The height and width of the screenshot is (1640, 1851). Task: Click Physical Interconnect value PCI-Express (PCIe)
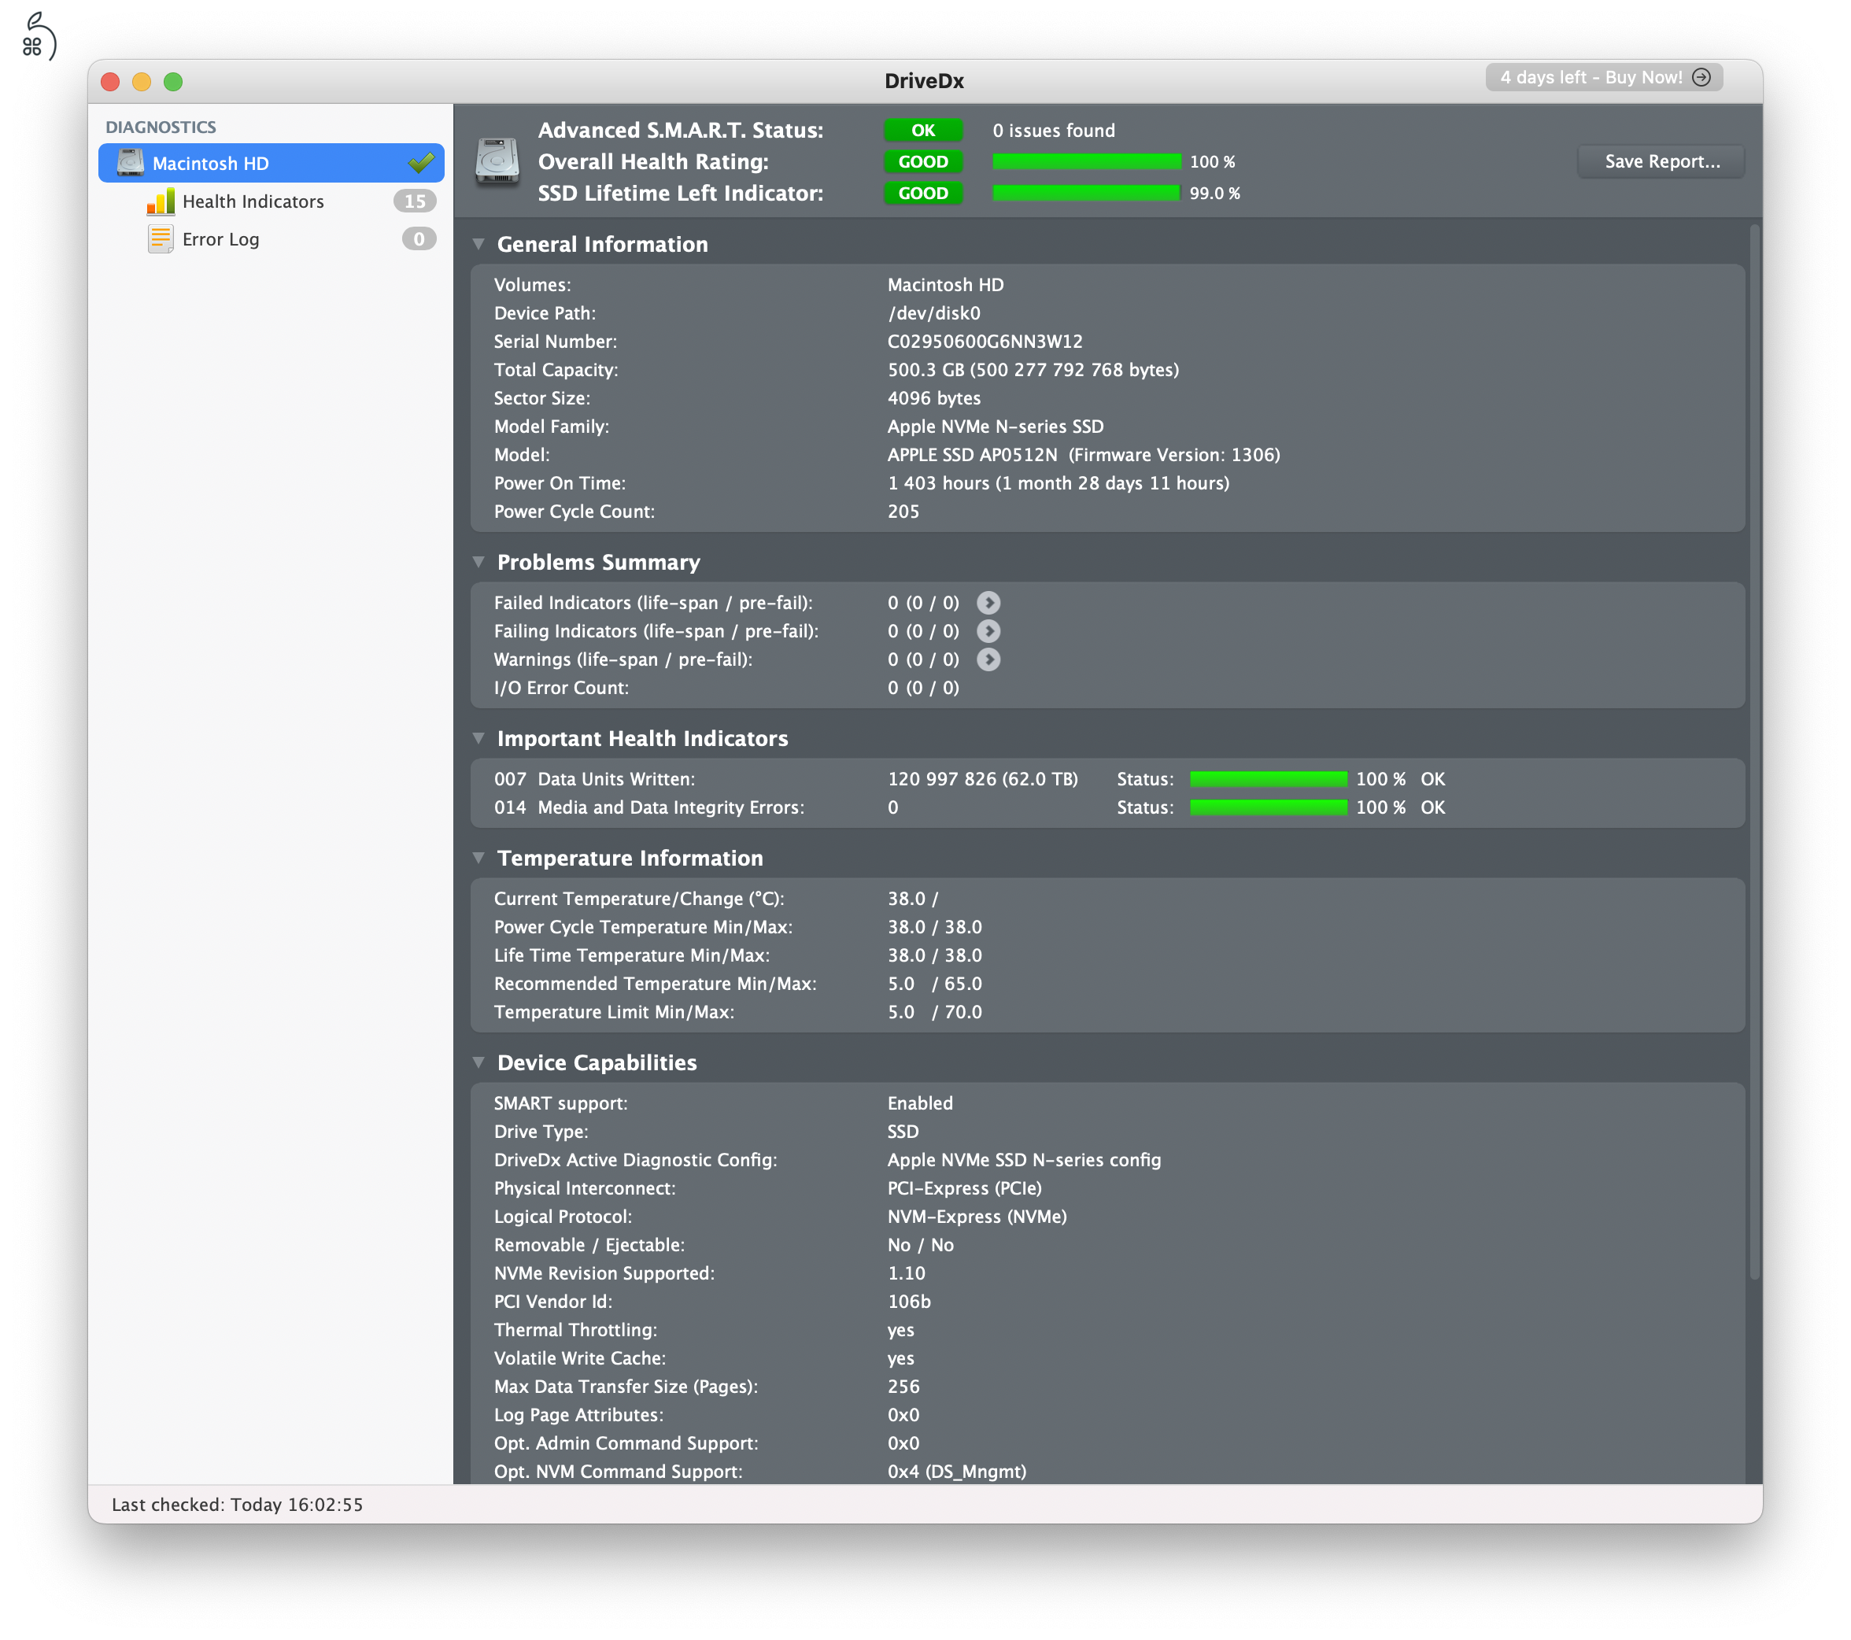pyautogui.click(x=964, y=1188)
